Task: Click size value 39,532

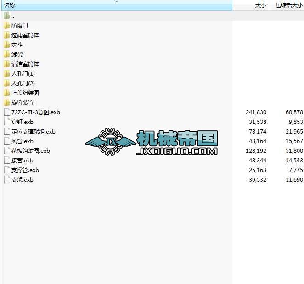Action: 258,180
